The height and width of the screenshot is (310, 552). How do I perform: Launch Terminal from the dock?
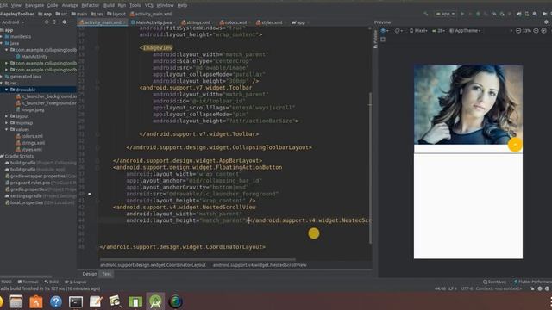76,301
